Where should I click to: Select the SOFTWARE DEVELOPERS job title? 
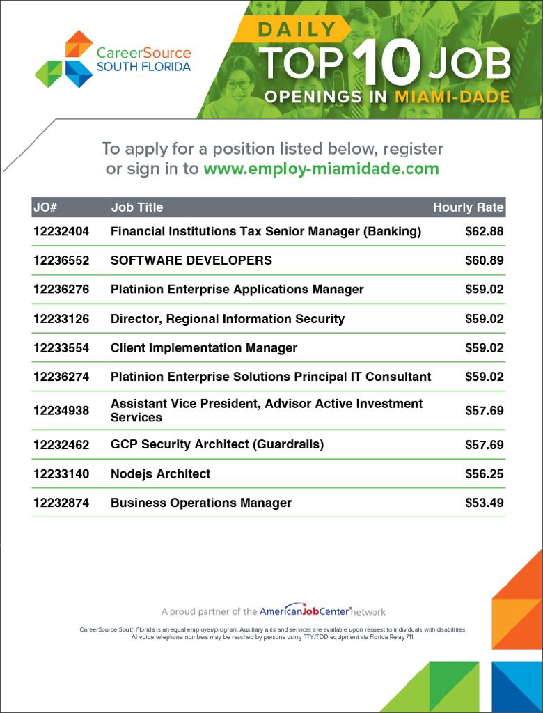click(191, 260)
